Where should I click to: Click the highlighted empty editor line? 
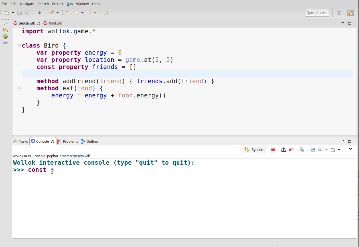point(187,74)
